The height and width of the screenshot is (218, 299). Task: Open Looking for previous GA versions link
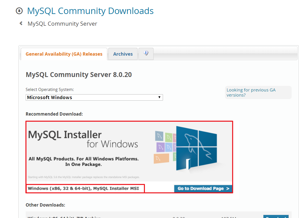pyautogui.click(x=251, y=92)
